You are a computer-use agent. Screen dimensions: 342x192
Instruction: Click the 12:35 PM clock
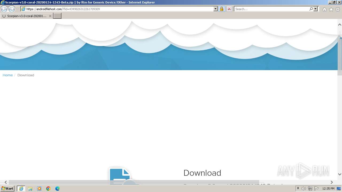point(328,189)
